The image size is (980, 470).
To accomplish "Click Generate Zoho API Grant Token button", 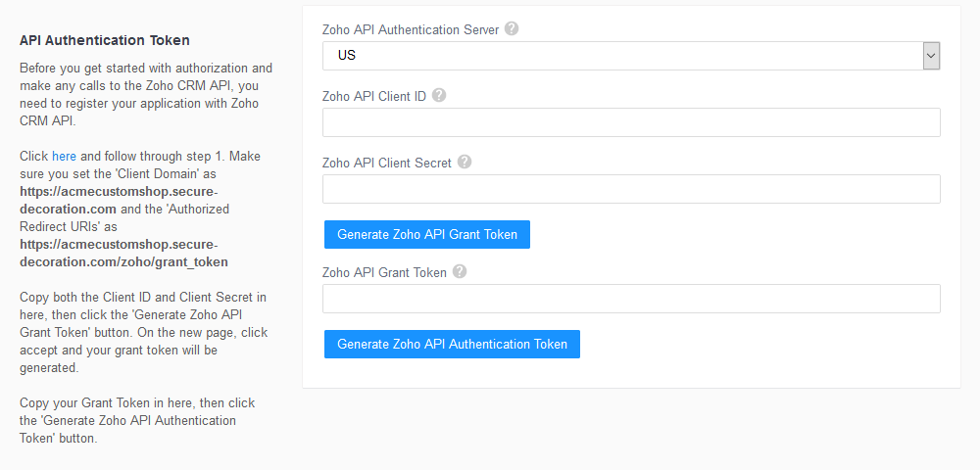I will point(427,234).
